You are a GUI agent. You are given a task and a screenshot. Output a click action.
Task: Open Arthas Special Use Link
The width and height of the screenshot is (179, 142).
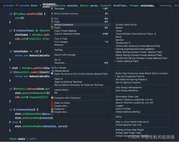click(141, 125)
